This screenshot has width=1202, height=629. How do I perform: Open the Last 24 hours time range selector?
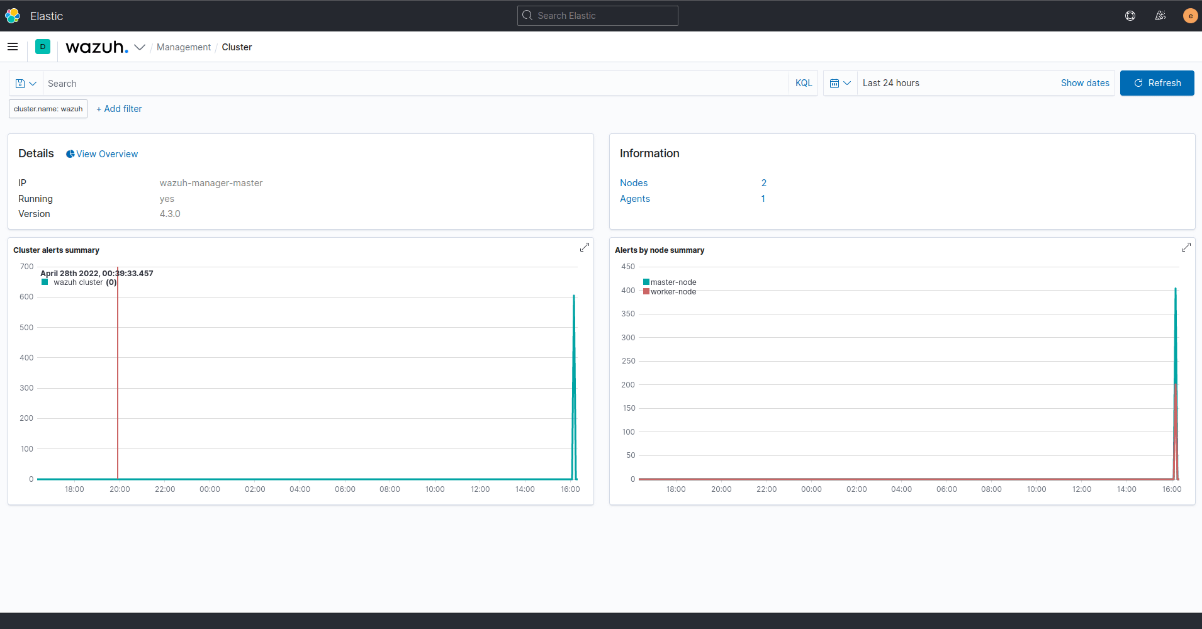click(x=890, y=82)
